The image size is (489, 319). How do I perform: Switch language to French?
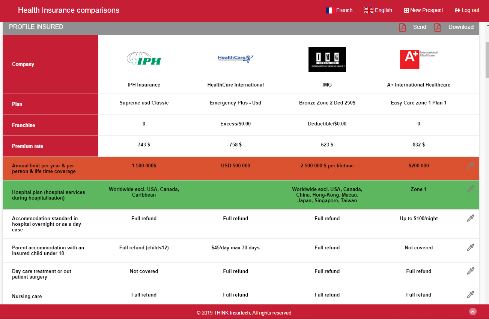tap(339, 10)
